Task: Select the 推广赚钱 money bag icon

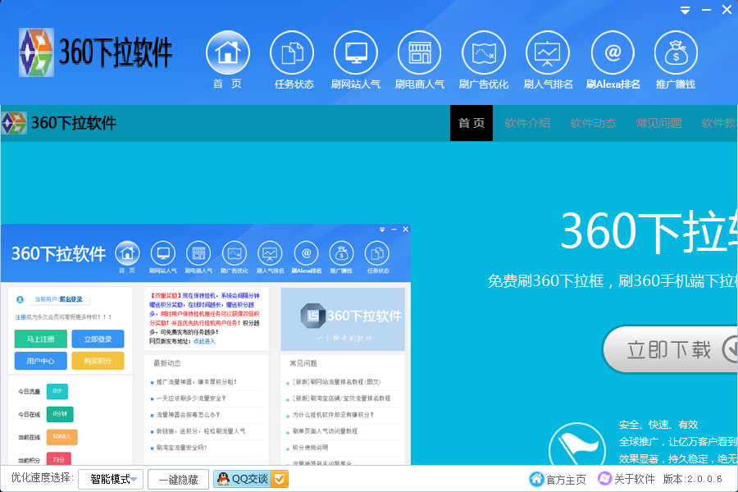Action: (675, 52)
